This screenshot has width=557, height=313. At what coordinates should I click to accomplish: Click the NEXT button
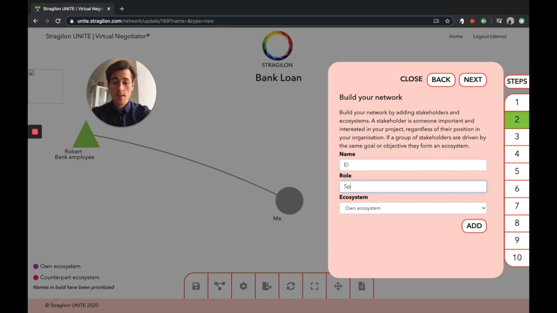tap(473, 80)
